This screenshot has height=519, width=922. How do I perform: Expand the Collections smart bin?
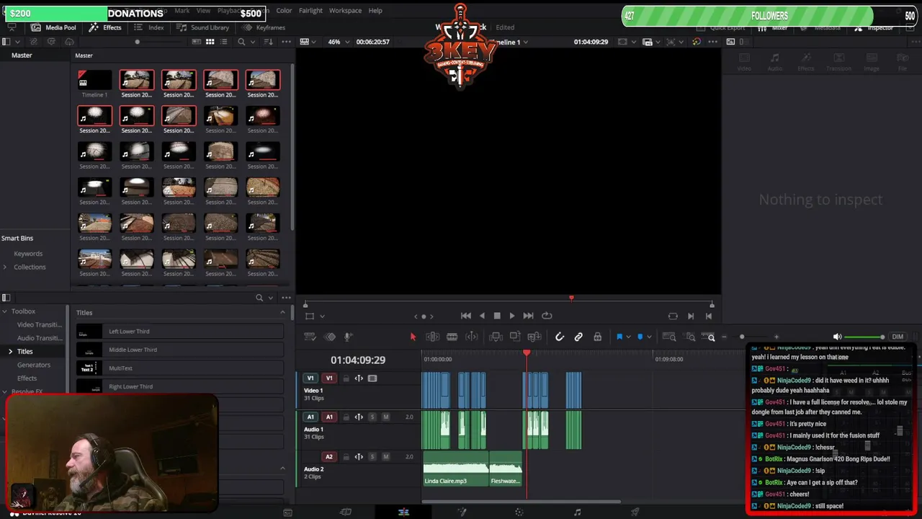[x=5, y=267]
